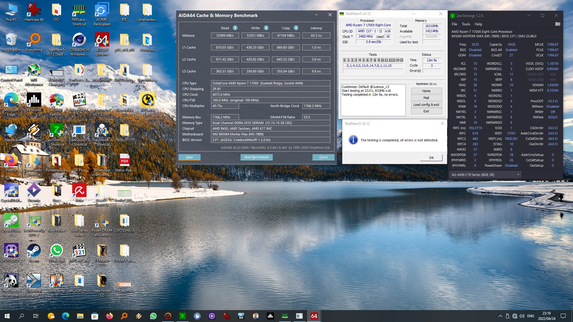Open the IrfanView 64 desktop icon

[34, 13]
